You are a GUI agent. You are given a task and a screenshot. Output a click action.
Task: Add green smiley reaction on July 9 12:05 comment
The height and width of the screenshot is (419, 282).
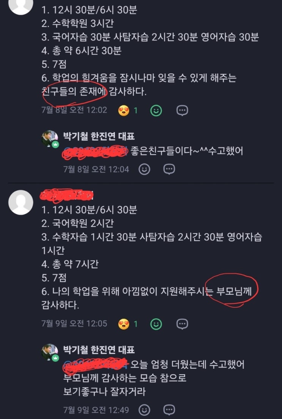[156, 324]
